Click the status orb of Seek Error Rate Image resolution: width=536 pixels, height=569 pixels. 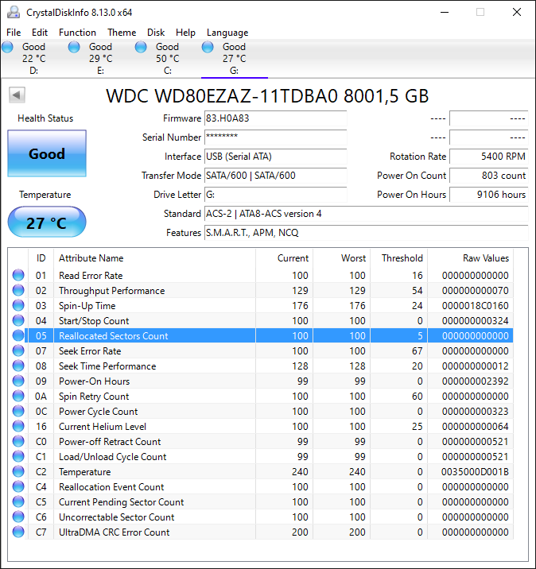click(18, 351)
